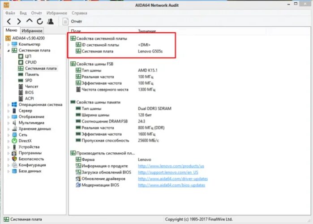The image size is (313, 224).
Task: Open the lenovo.com/products/us link
Action: 171,166
